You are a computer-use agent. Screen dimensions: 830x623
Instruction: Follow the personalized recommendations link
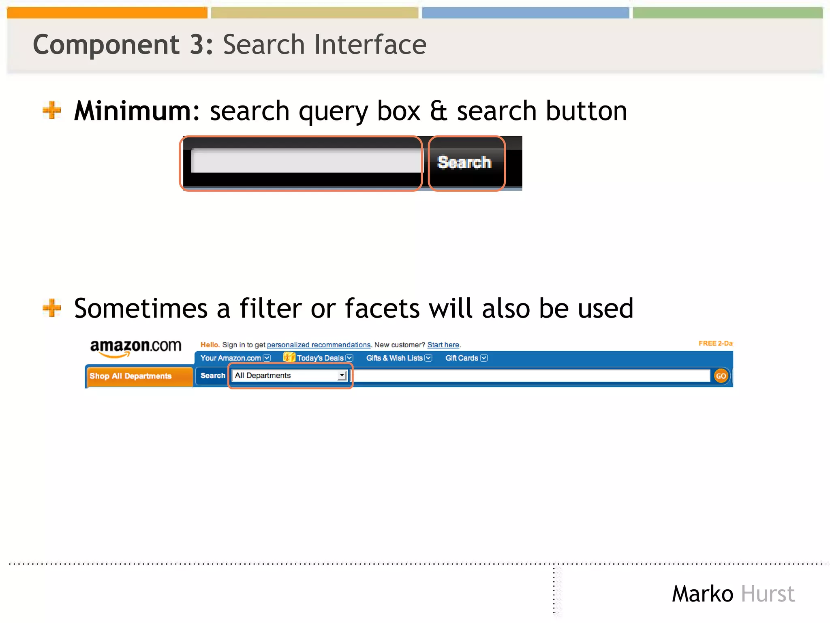point(319,345)
